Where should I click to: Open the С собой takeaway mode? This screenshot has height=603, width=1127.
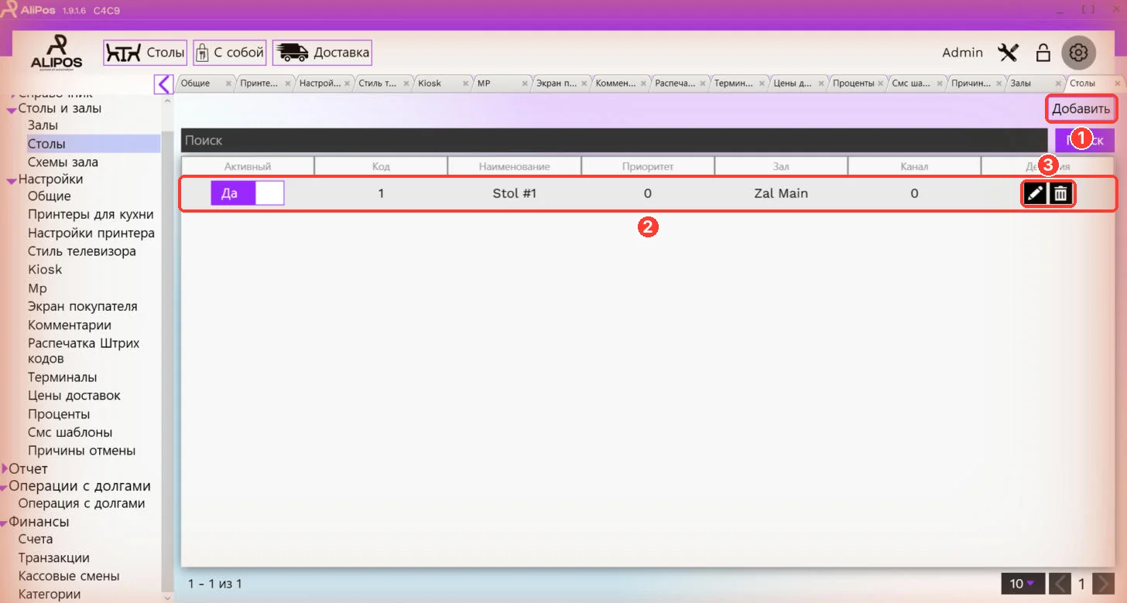pyautogui.click(x=230, y=53)
